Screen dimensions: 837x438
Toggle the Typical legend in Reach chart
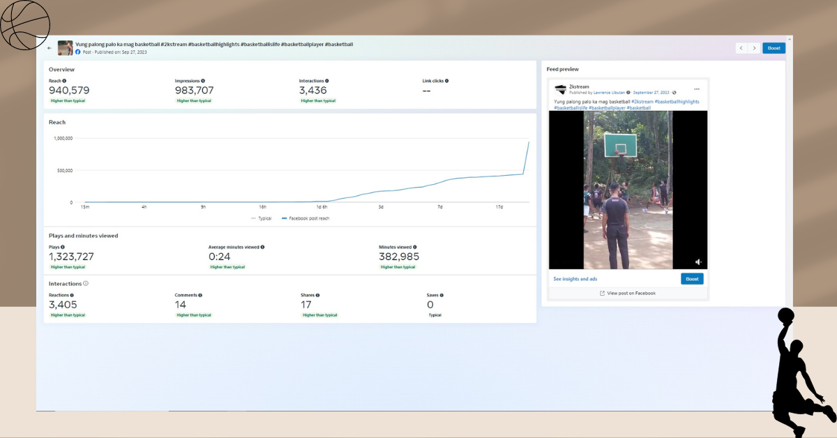tap(262, 218)
